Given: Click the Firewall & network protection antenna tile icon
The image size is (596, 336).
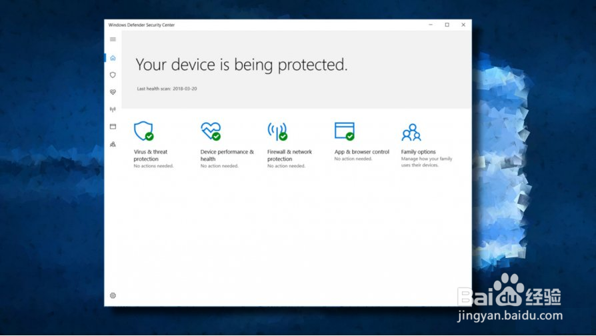Looking at the screenshot, I should click(277, 131).
